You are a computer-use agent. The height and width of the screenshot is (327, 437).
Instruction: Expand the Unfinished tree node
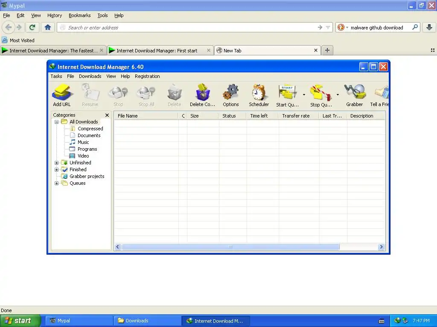(57, 163)
